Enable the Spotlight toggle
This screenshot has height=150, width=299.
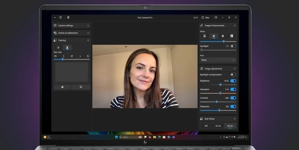[233, 46]
